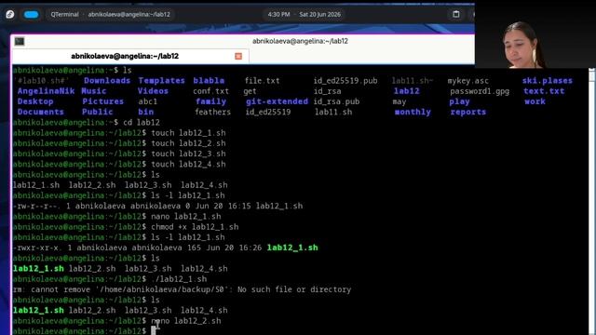Click the -rwxr-xr-x permissions output line

point(166,248)
